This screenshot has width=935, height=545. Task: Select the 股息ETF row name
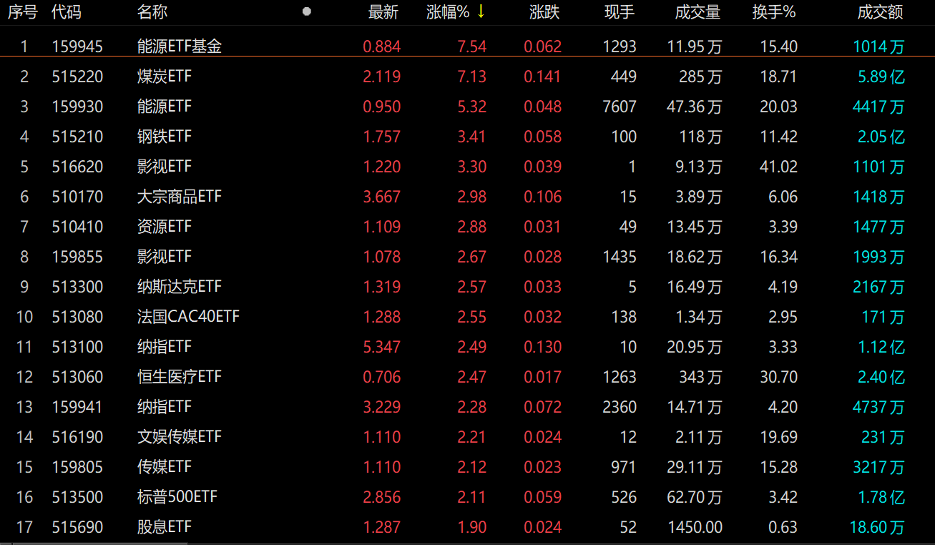point(165,527)
